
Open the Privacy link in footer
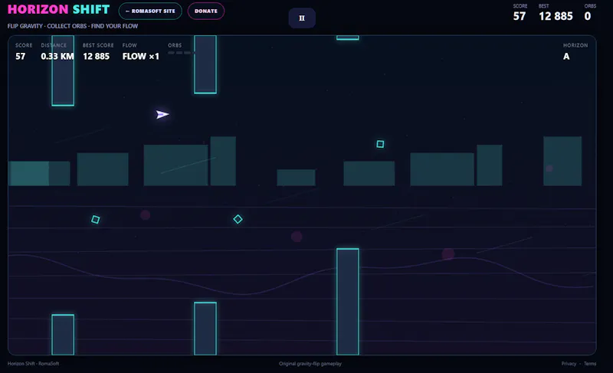coord(569,364)
